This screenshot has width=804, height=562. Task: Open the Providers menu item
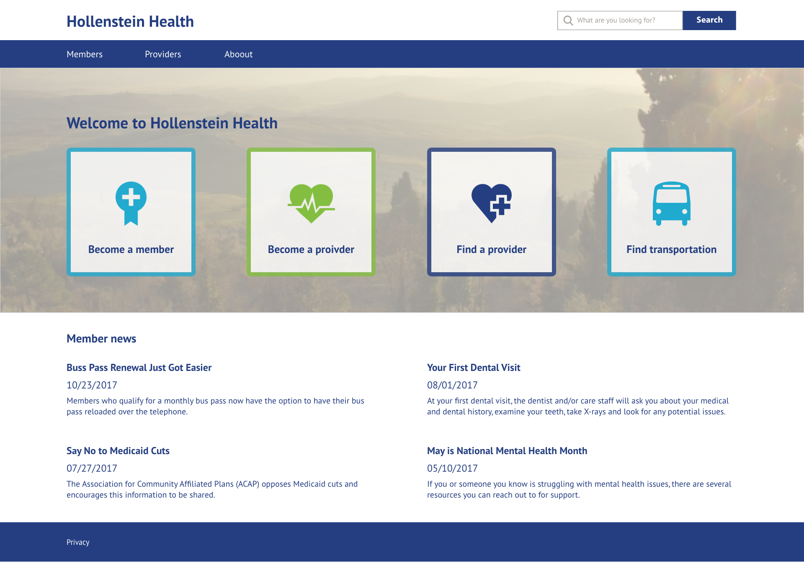coord(163,54)
